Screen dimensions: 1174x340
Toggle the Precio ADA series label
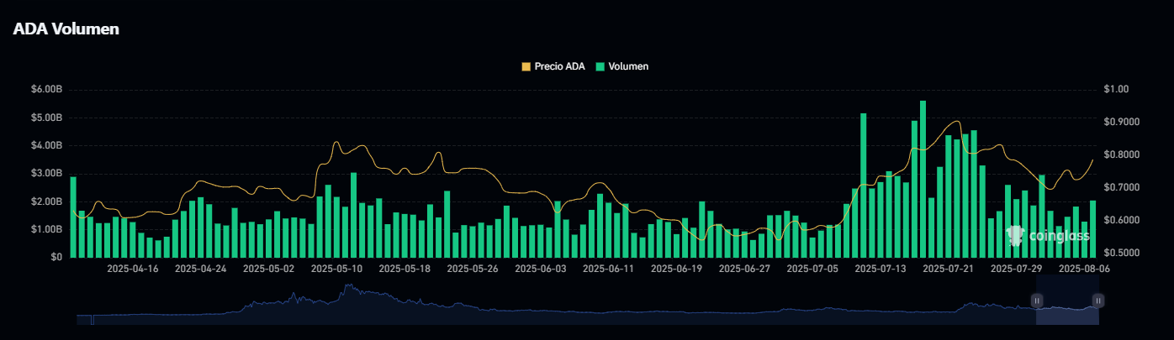click(x=559, y=66)
